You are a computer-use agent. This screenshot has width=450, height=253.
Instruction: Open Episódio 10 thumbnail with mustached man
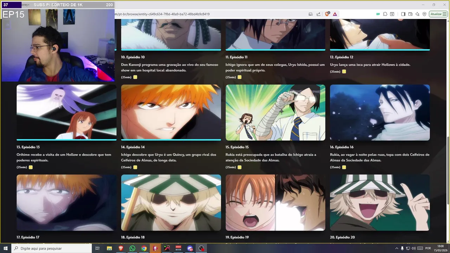(171, 34)
